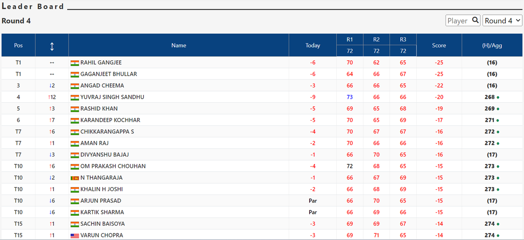The height and width of the screenshot is (240, 524).
Task: Click the R2 column header
Action: coord(376,39)
